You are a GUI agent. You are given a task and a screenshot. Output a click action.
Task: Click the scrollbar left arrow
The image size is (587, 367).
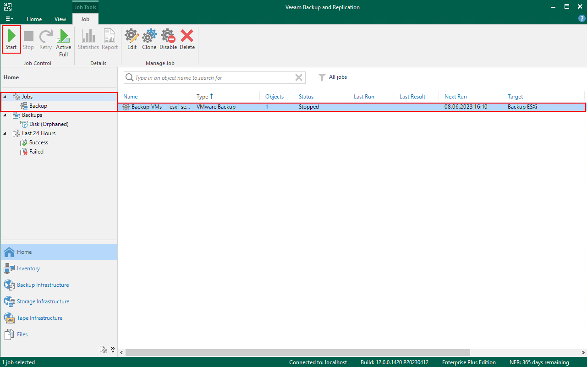coord(121,353)
